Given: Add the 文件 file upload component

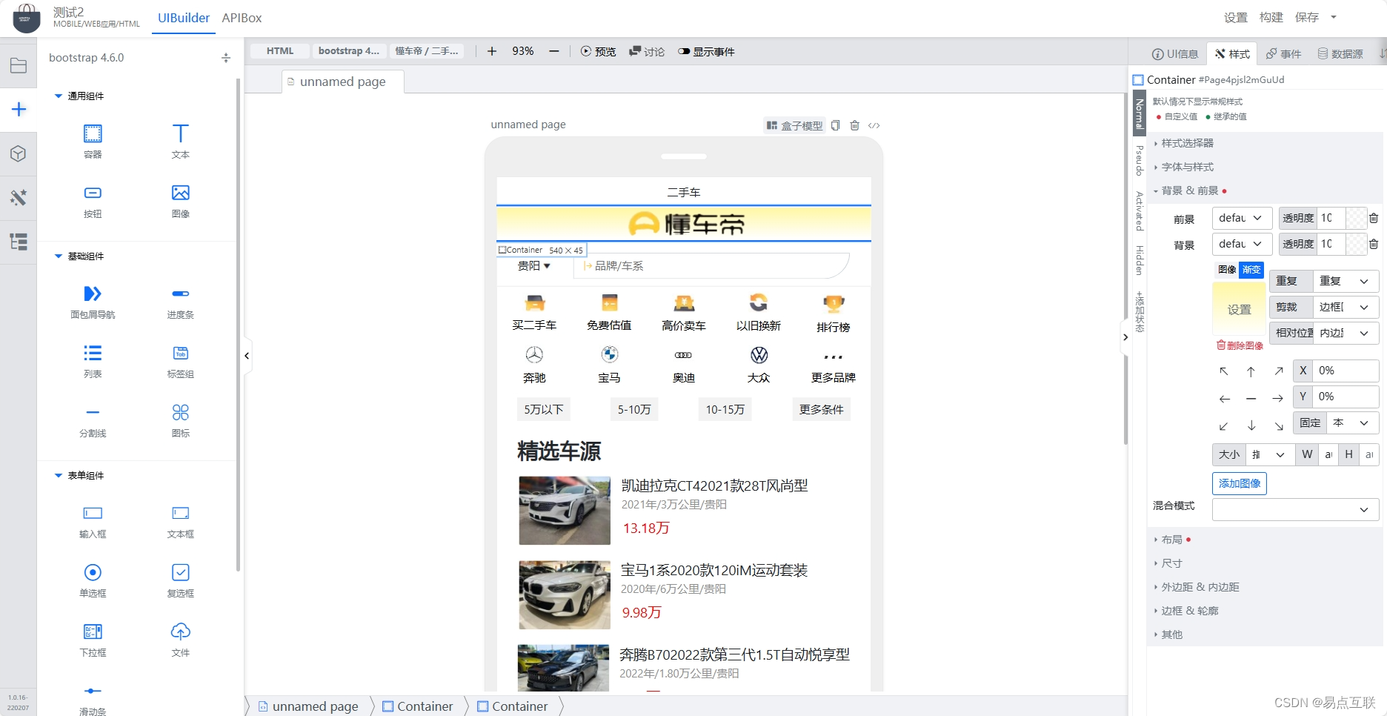Looking at the screenshot, I should point(181,640).
